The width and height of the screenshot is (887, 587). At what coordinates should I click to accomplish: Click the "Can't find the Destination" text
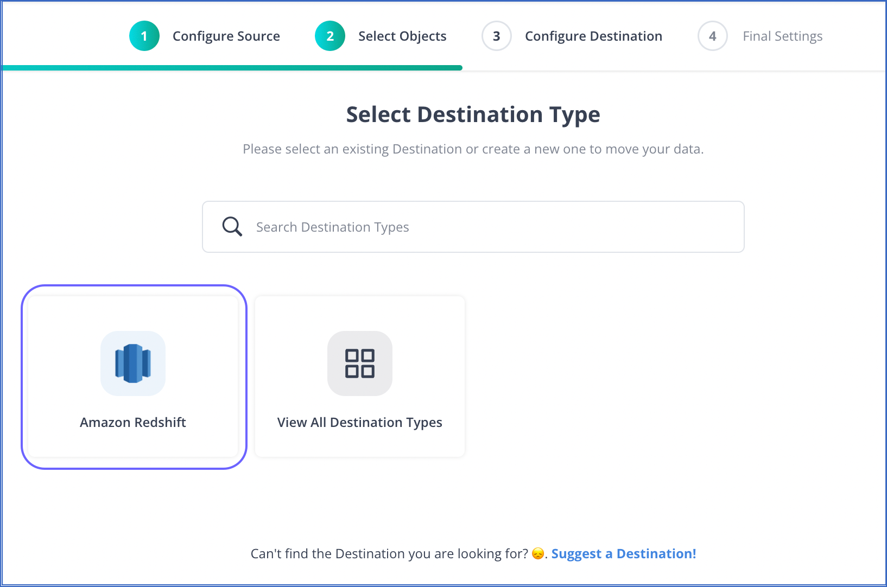tap(389, 553)
